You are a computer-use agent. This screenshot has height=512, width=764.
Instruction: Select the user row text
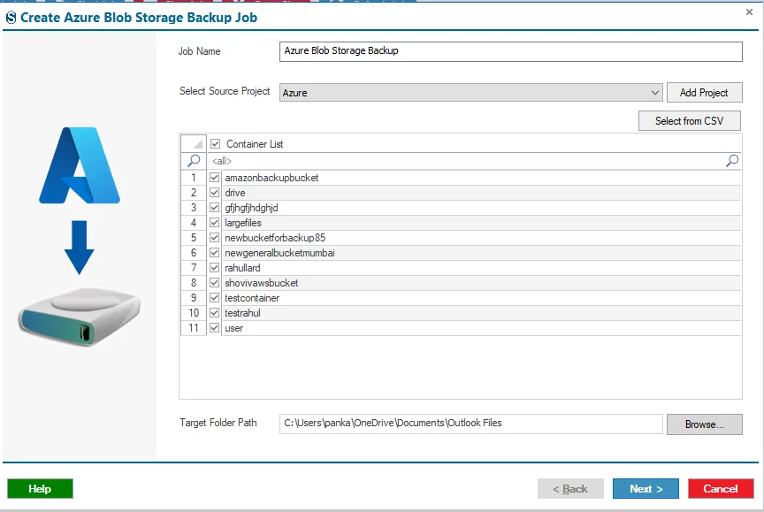[233, 328]
